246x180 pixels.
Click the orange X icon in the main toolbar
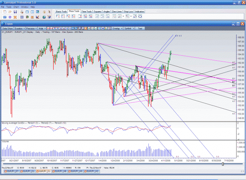[15, 17]
